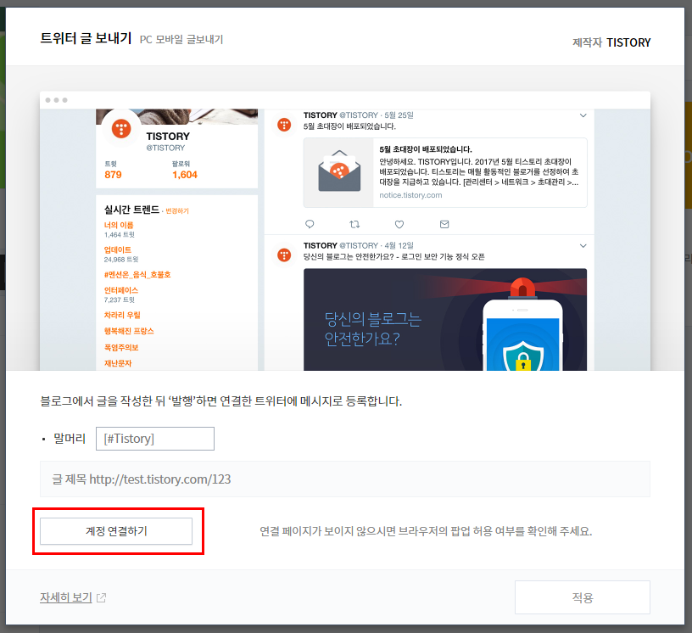The width and height of the screenshot is (692, 633).
Task: Click the TISTORY avatar beside the 4월 12일 tweet
Action: click(284, 255)
